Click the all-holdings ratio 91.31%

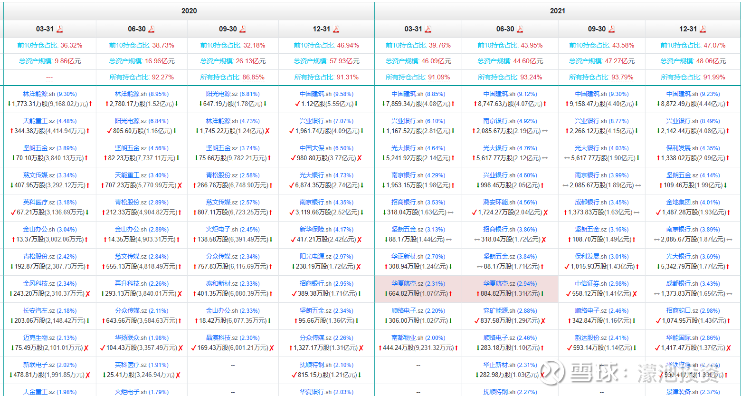347,77
